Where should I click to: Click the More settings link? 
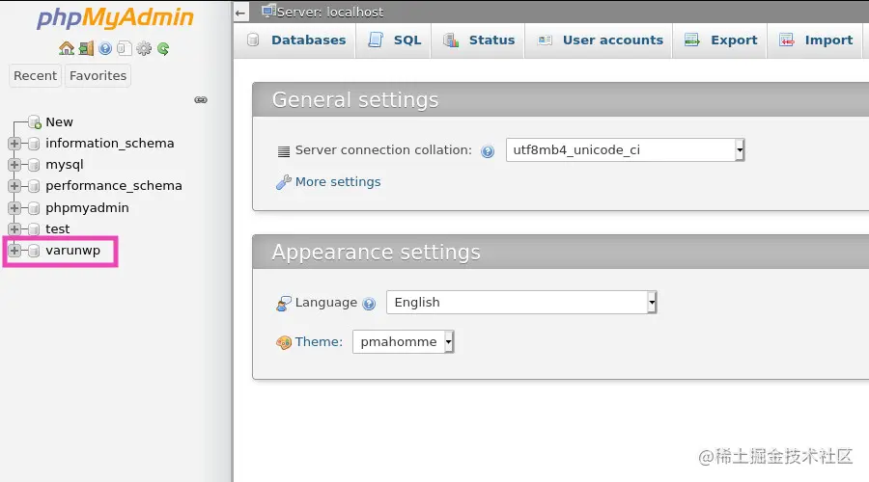[337, 181]
